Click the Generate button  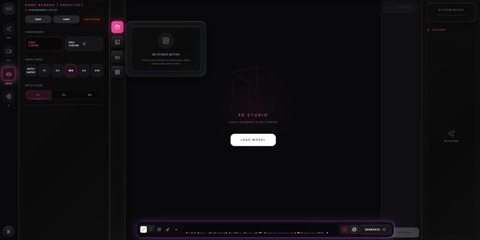click(x=375, y=230)
